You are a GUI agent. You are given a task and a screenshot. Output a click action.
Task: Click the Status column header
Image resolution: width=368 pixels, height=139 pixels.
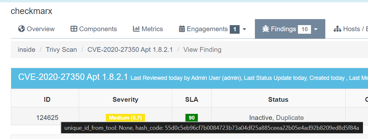point(278,100)
